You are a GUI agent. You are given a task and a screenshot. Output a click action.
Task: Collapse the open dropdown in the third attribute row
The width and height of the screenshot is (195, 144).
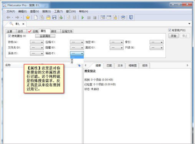[77, 54]
